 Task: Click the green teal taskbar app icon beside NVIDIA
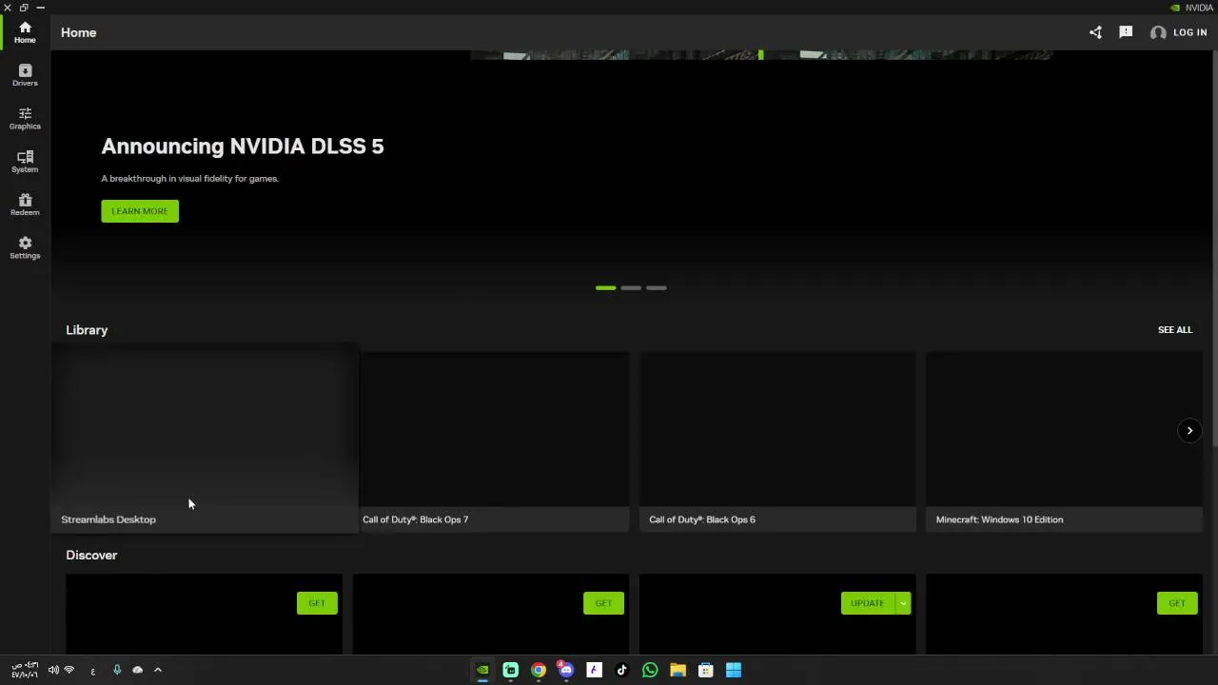click(511, 670)
